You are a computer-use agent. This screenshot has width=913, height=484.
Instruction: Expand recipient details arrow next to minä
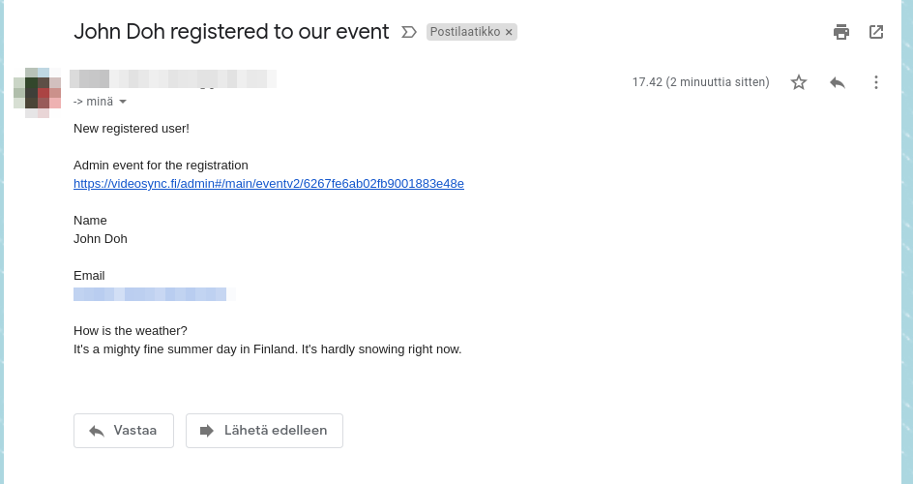coord(123,102)
